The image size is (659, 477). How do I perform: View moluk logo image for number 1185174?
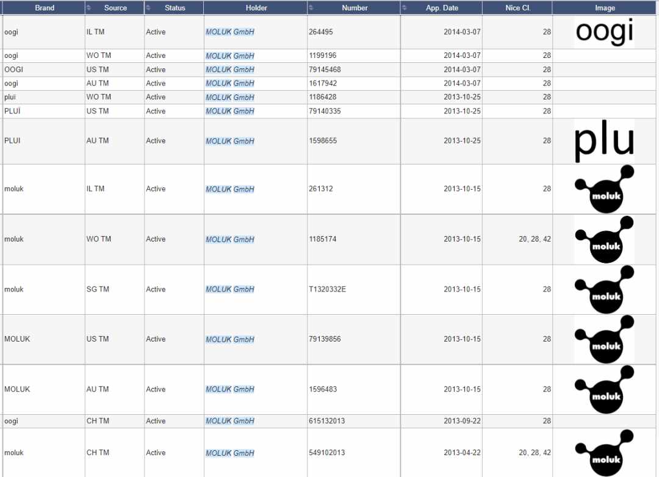(604, 240)
